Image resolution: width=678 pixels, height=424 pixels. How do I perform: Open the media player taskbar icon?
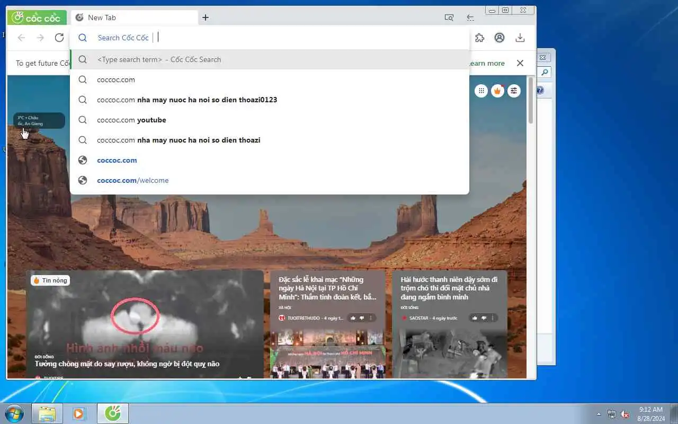[79, 413]
